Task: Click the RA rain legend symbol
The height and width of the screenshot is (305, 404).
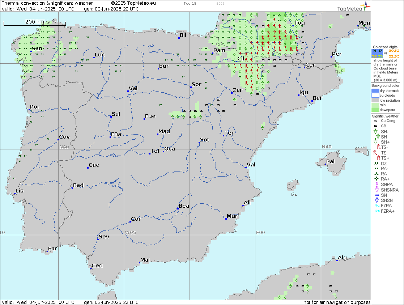Action: coord(377,174)
